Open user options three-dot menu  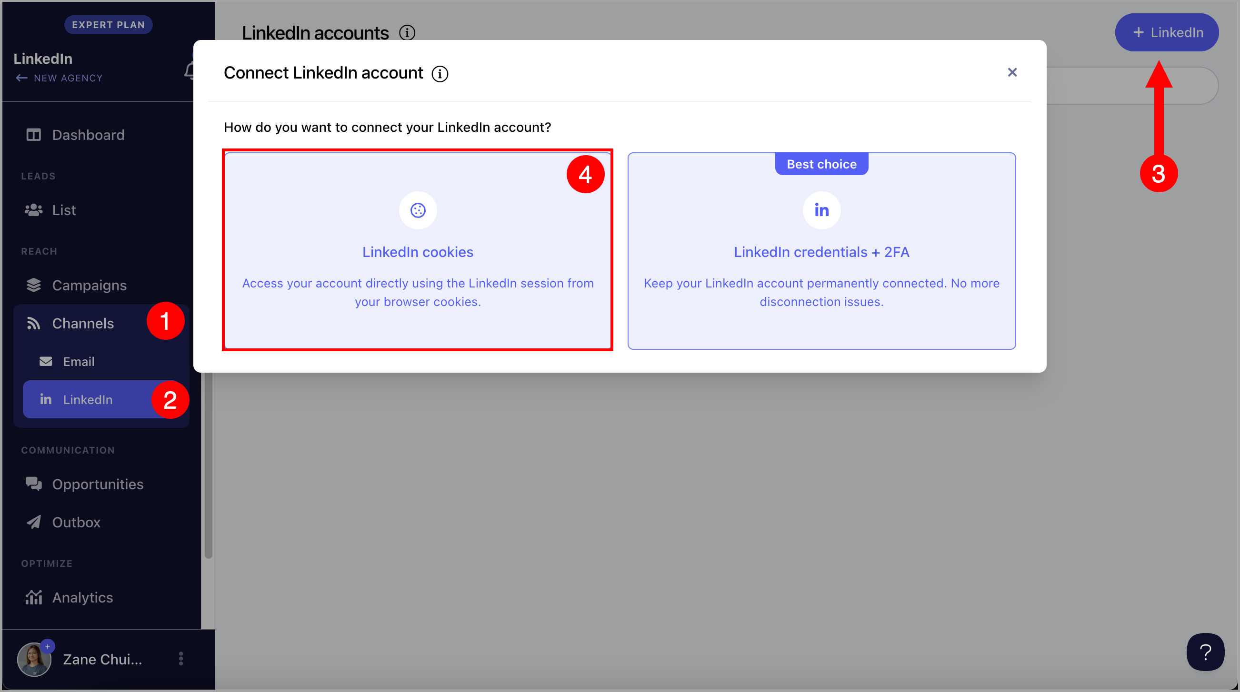pos(181,659)
